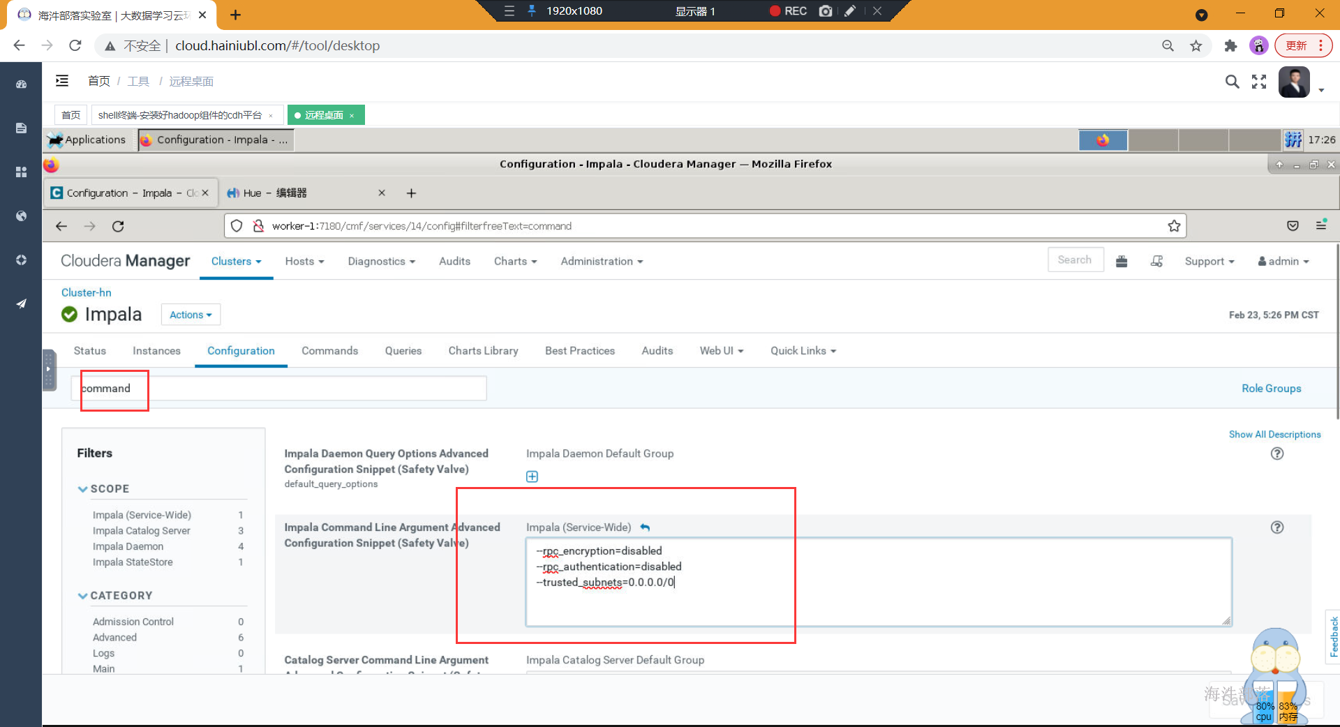Open the Commands tab
Screen dimensions: 1340x727
pyautogui.click(x=329, y=350)
